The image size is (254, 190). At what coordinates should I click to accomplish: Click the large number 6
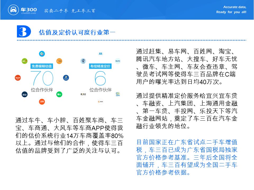click(x=100, y=78)
